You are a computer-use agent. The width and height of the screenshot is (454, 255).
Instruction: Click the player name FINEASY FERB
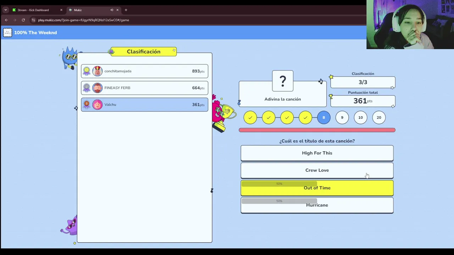click(x=117, y=88)
